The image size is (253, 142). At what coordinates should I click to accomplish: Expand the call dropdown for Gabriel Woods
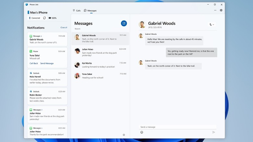tap(212, 24)
